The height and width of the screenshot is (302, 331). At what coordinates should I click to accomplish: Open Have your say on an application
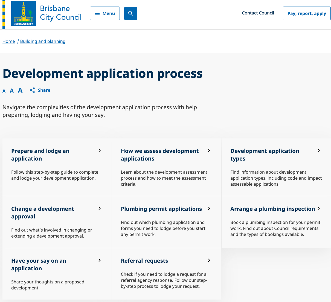(39, 264)
